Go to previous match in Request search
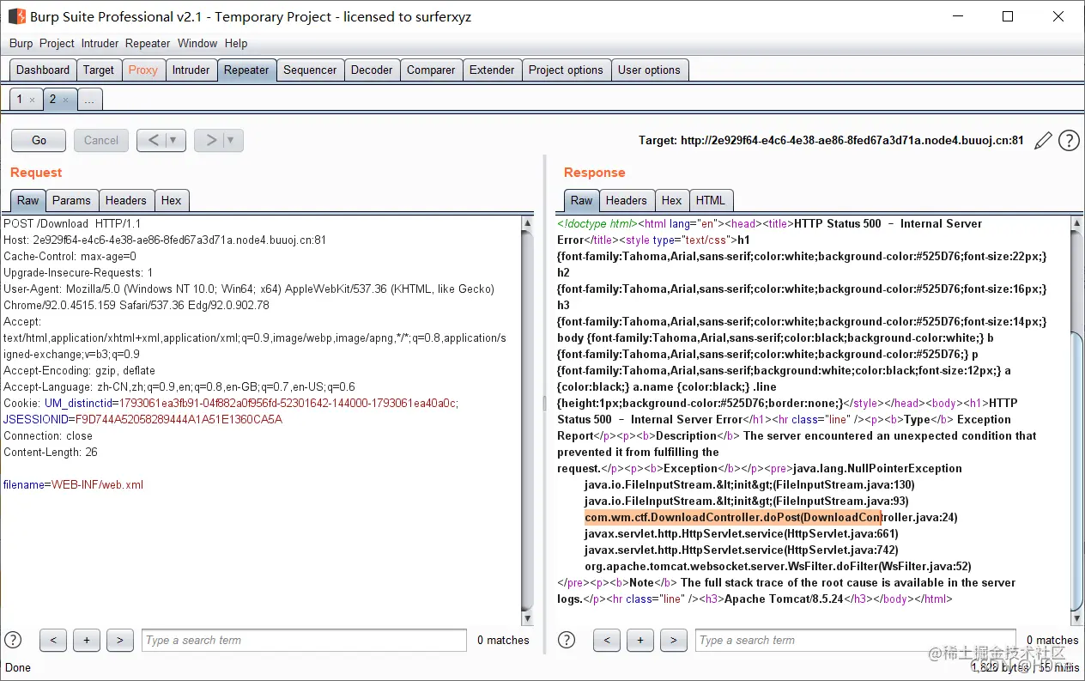1085x681 pixels. pos(53,640)
